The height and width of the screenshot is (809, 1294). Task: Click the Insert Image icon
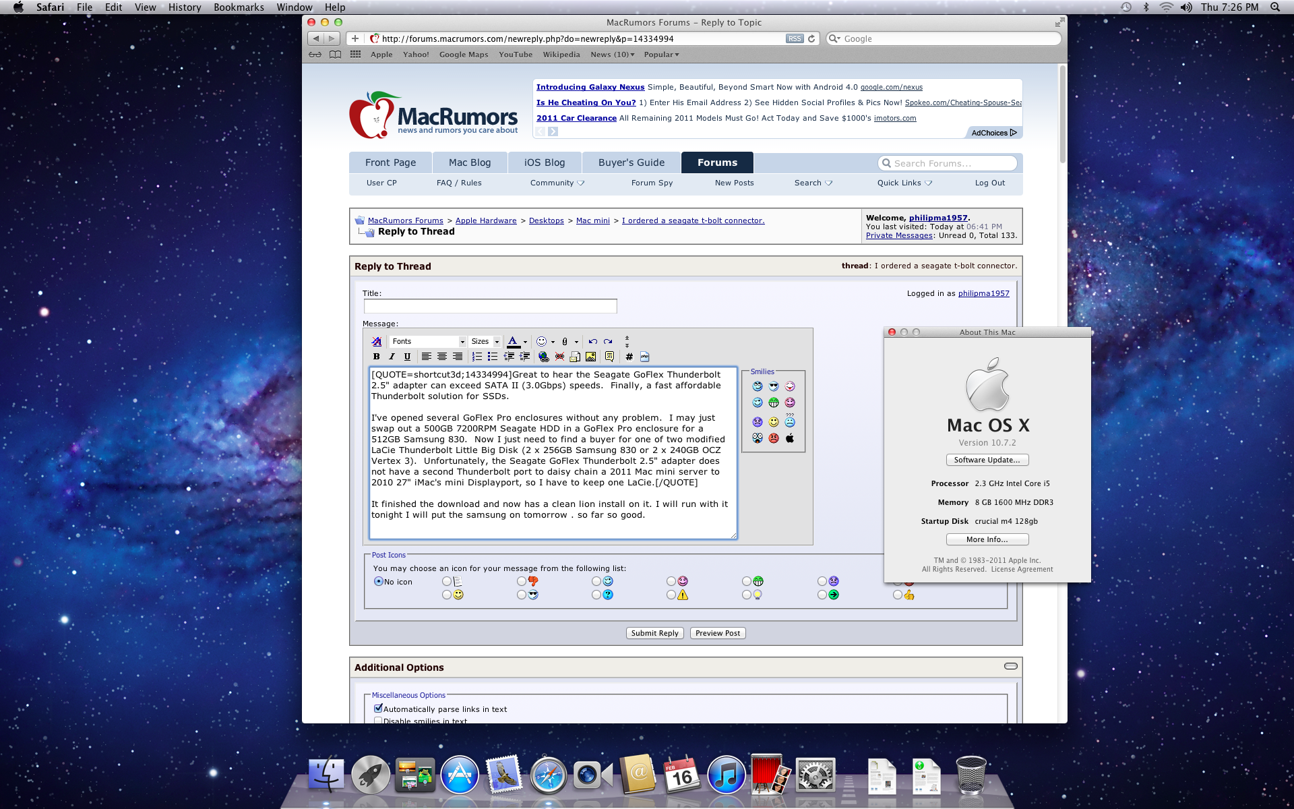click(590, 357)
